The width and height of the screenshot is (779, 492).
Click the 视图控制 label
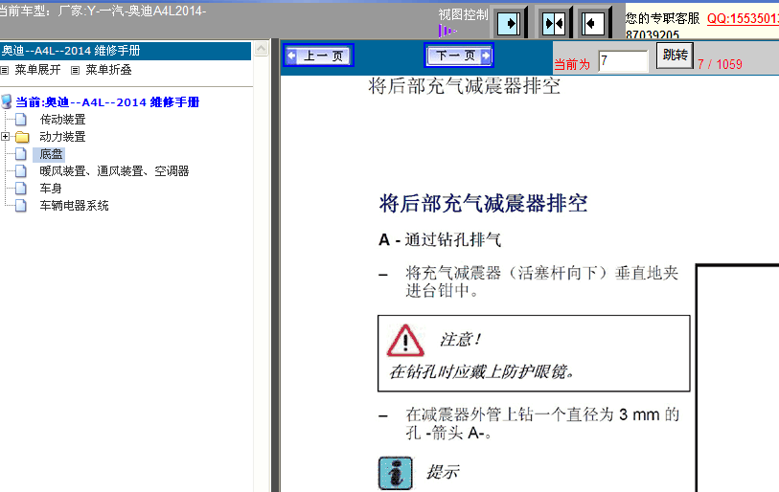(x=463, y=15)
